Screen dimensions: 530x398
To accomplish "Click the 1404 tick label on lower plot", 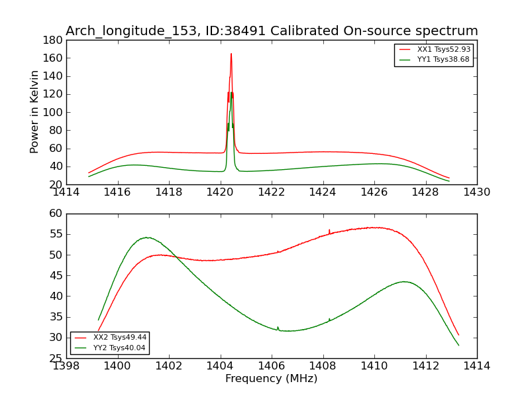I will (x=220, y=366).
